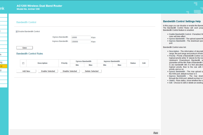Click the Description column header

click(42, 63)
